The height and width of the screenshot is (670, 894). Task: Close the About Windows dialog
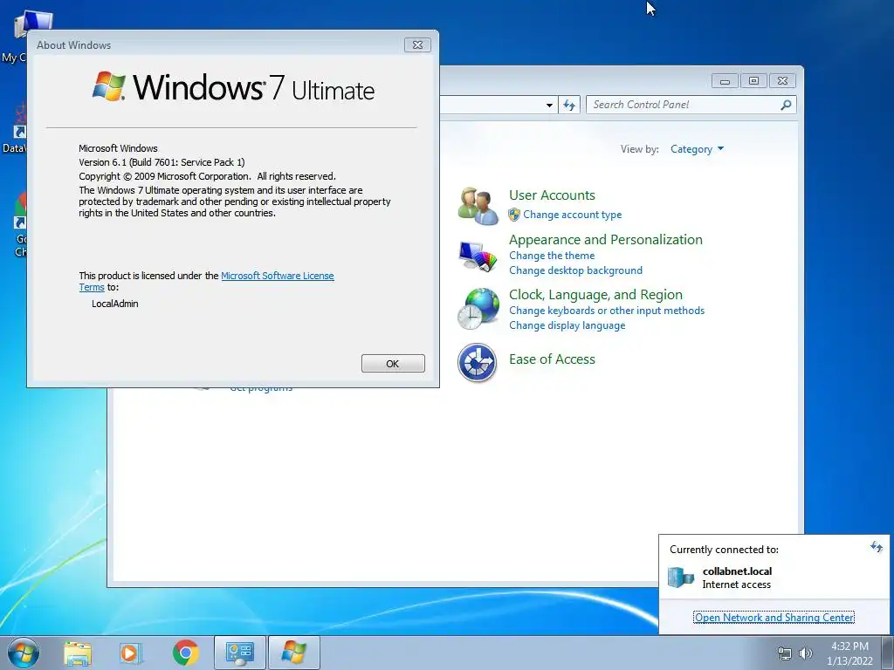click(417, 45)
